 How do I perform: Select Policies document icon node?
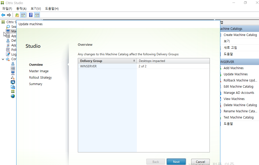tap(11, 50)
